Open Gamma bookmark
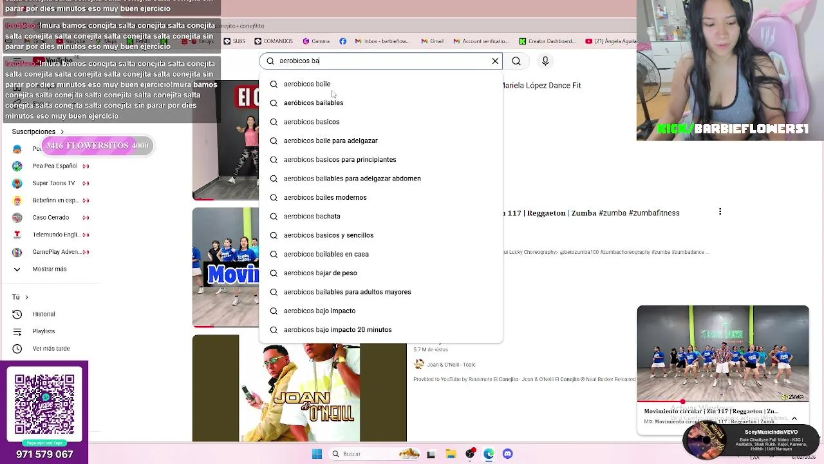The image size is (824, 464). (316, 41)
